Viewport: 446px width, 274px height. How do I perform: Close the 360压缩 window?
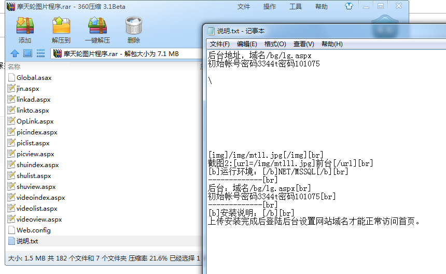399,6
